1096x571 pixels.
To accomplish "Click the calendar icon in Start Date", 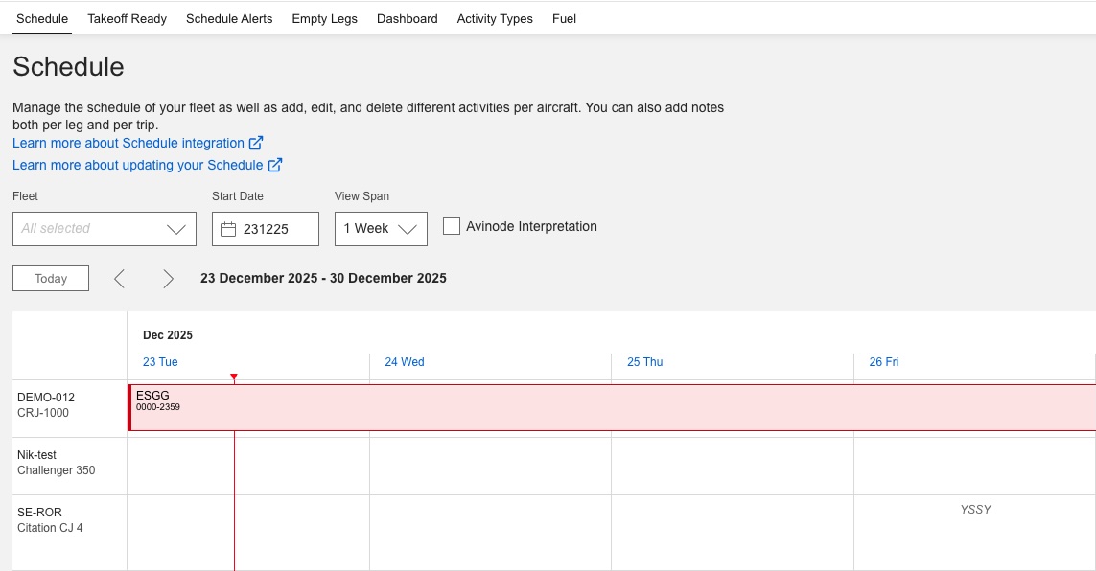I will point(228,229).
